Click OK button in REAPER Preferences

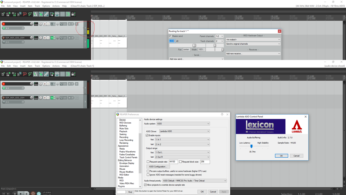[202, 191]
